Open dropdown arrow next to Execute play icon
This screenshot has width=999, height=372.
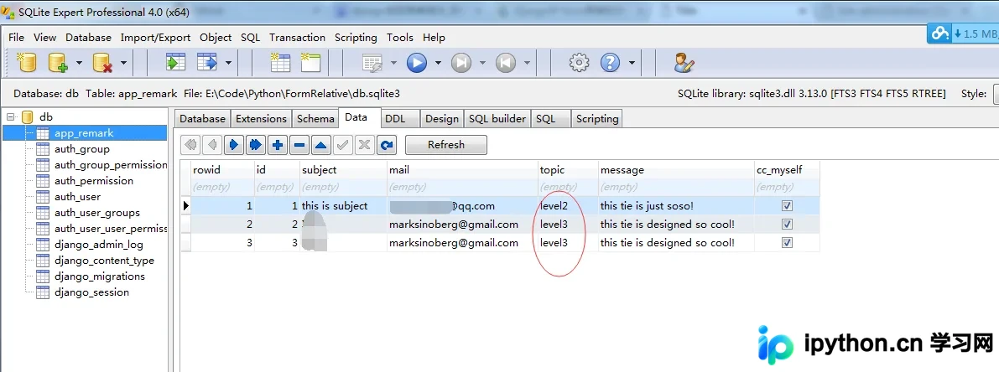(438, 62)
